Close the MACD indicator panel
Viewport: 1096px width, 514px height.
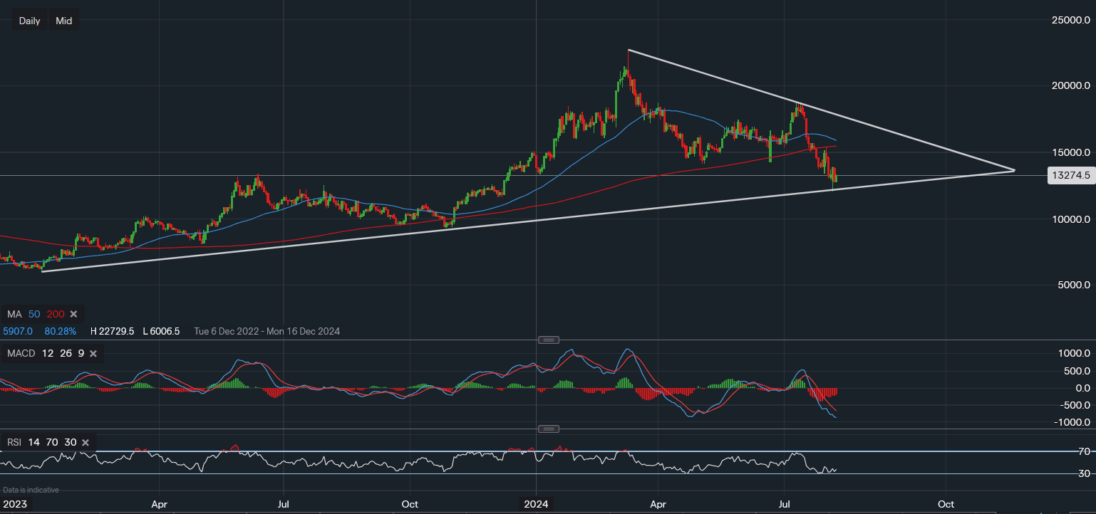(x=93, y=353)
